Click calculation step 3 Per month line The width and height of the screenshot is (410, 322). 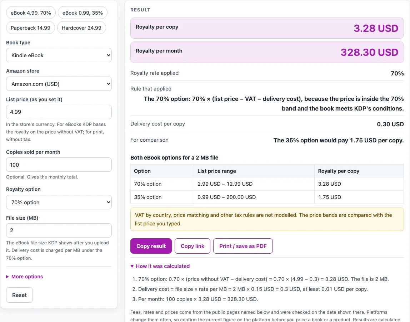pos(198,299)
